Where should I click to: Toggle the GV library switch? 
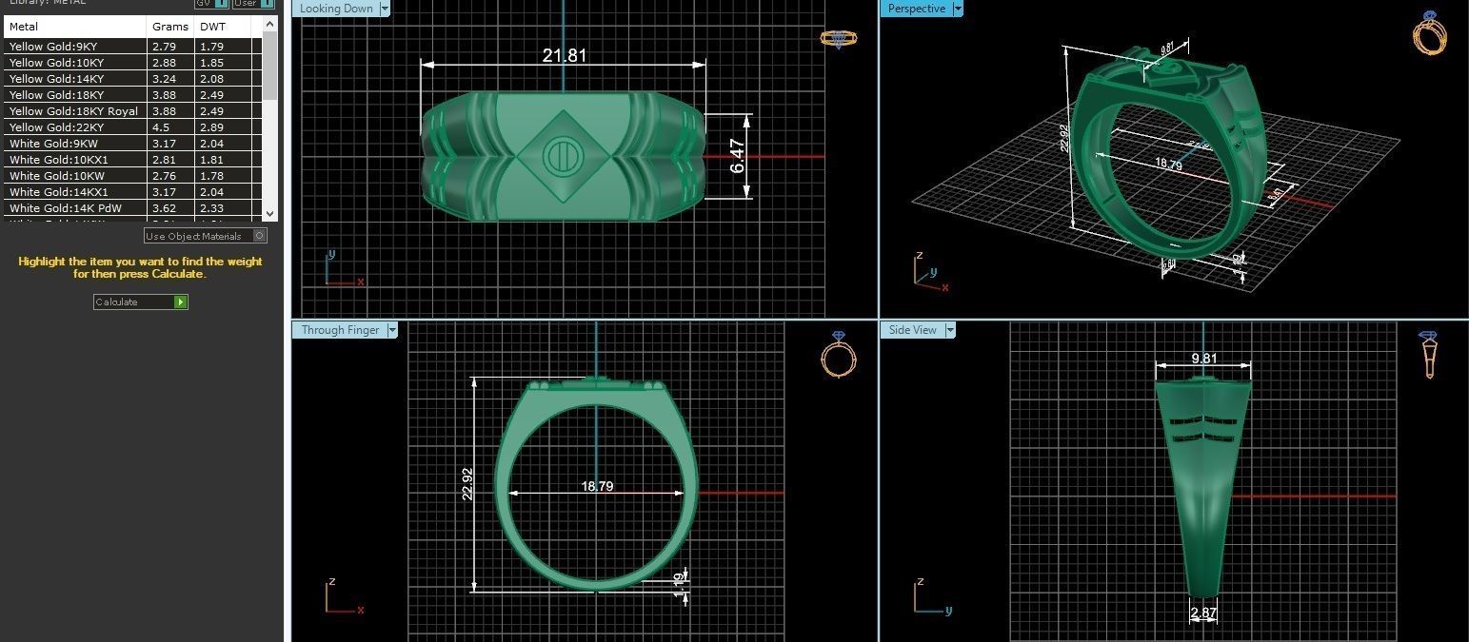point(210,3)
